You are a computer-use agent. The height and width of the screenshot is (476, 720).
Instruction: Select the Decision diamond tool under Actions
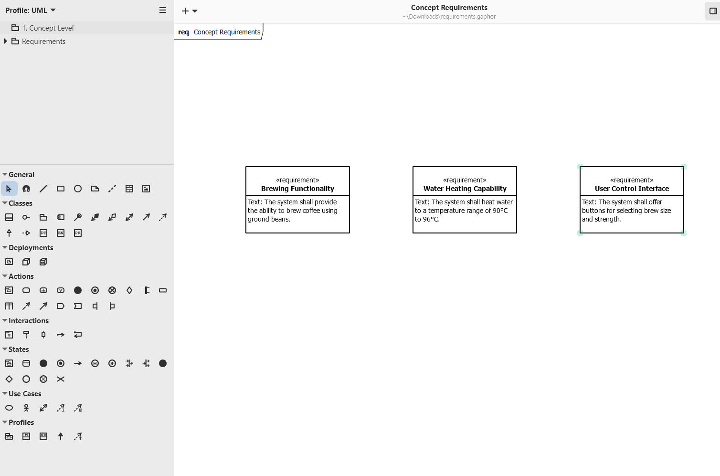(129, 290)
